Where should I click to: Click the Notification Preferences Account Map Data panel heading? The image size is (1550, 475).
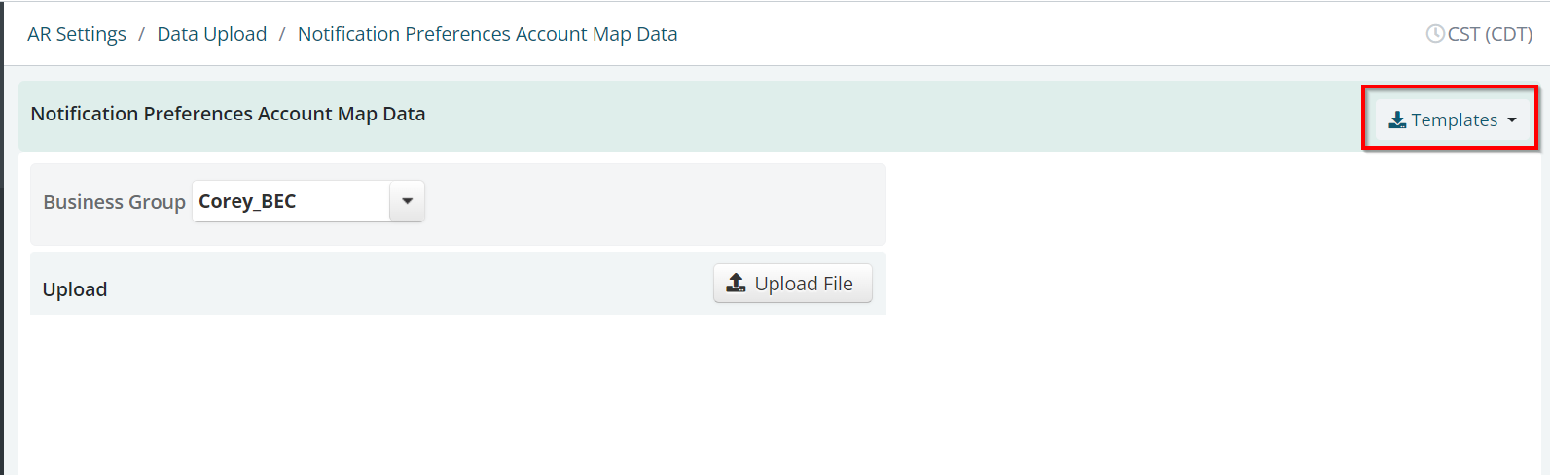tap(228, 114)
